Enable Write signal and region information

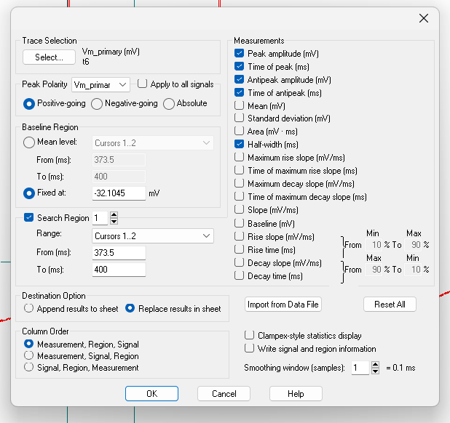click(x=249, y=349)
